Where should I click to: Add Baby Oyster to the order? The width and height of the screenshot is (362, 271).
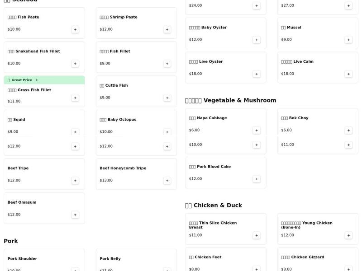pos(256,39)
